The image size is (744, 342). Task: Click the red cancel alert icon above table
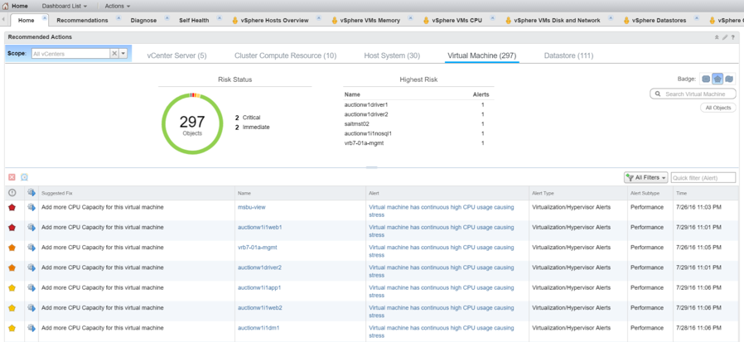point(12,177)
